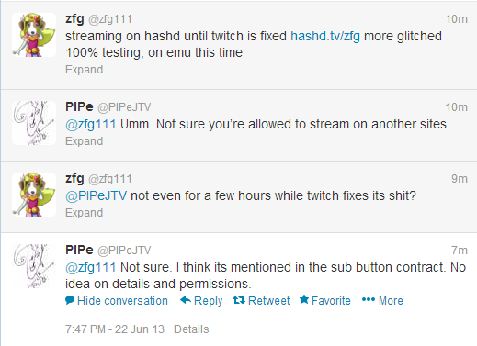This screenshot has width=477, height=346.
Task: Open the @zfg111 mention in PIPe's first reply
Action: (91, 125)
